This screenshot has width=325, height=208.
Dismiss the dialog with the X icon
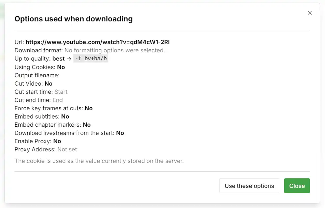(x=310, y=13)
